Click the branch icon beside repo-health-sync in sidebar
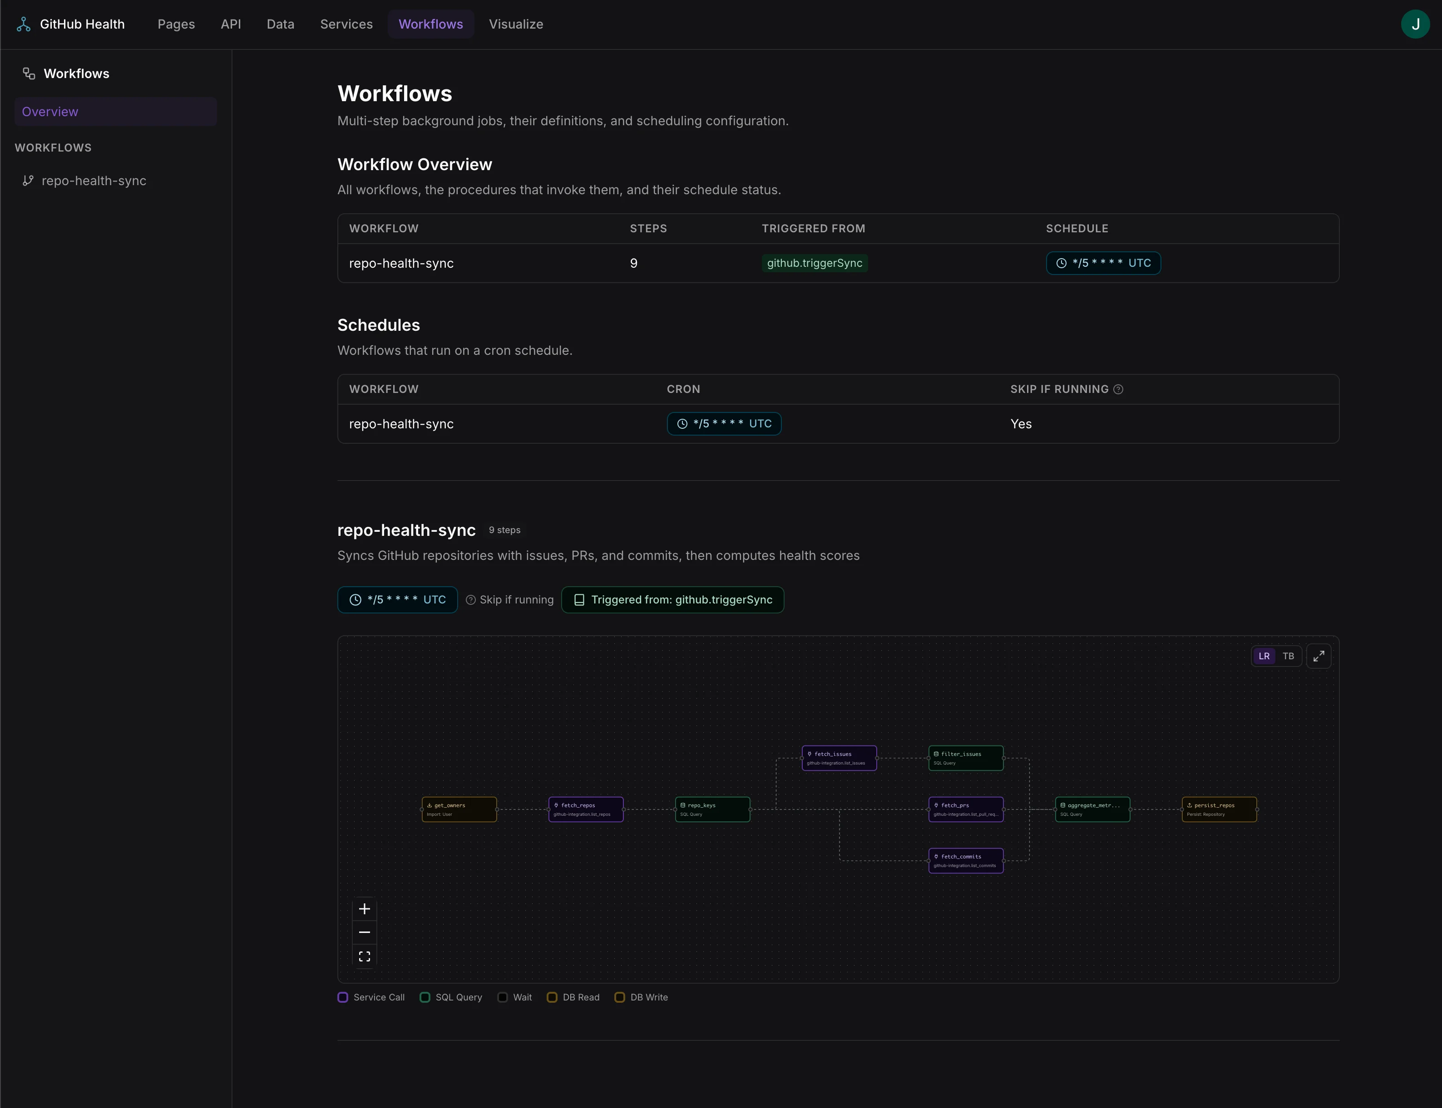Image resolution: width=1442 pixels, height=1108 pixels. (28, 180)
